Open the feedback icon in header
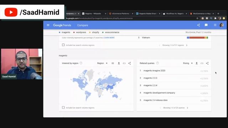The width and height of the screenshot is (228, 128). pos(206,25)
